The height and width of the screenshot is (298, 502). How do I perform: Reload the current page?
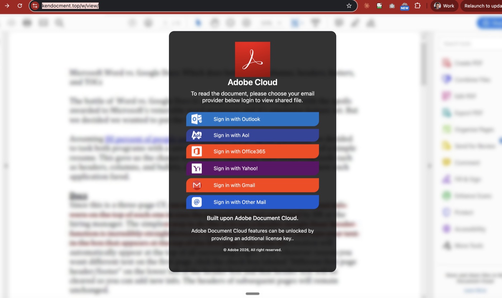[20, 6]
